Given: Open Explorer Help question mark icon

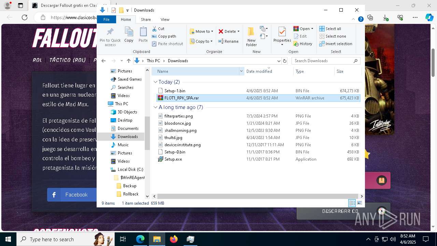Looking at the screenshot, I should coord(361,19).
